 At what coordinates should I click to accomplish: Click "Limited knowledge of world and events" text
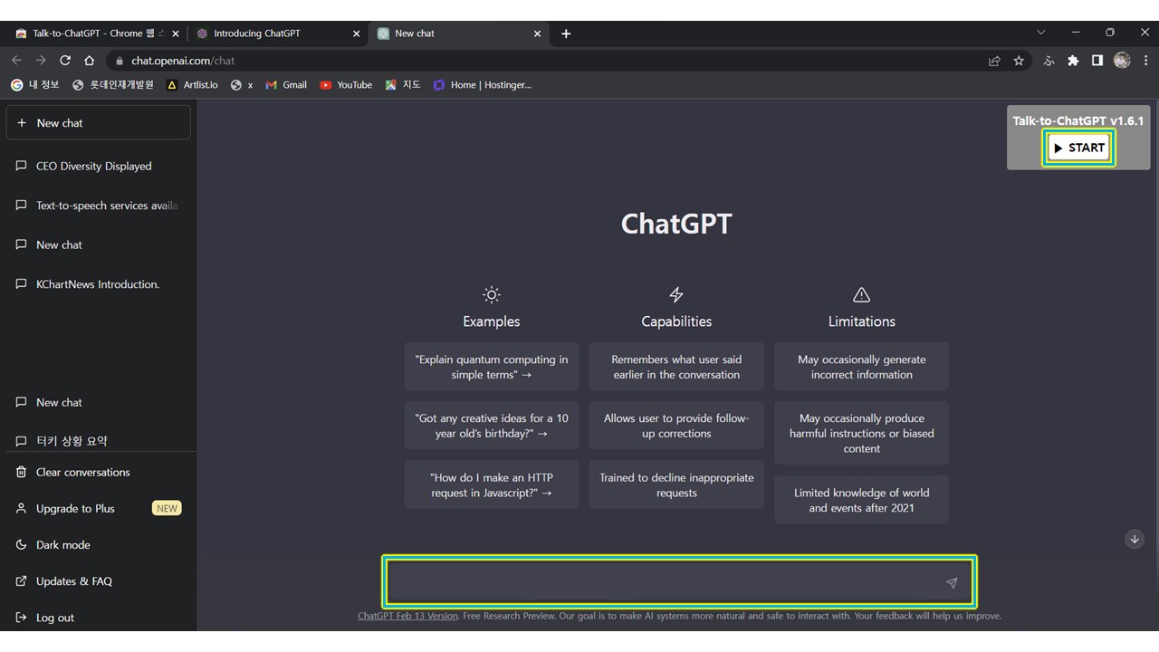click(862, 500)
